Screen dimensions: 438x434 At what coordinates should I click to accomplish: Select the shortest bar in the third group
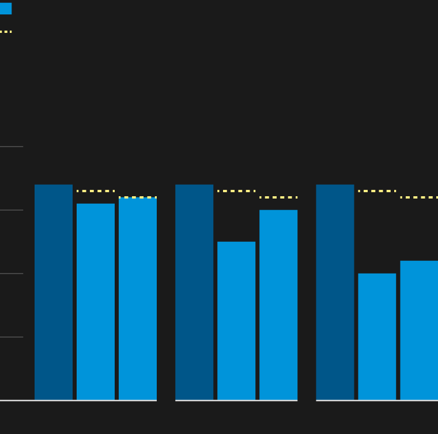point(377,336)
